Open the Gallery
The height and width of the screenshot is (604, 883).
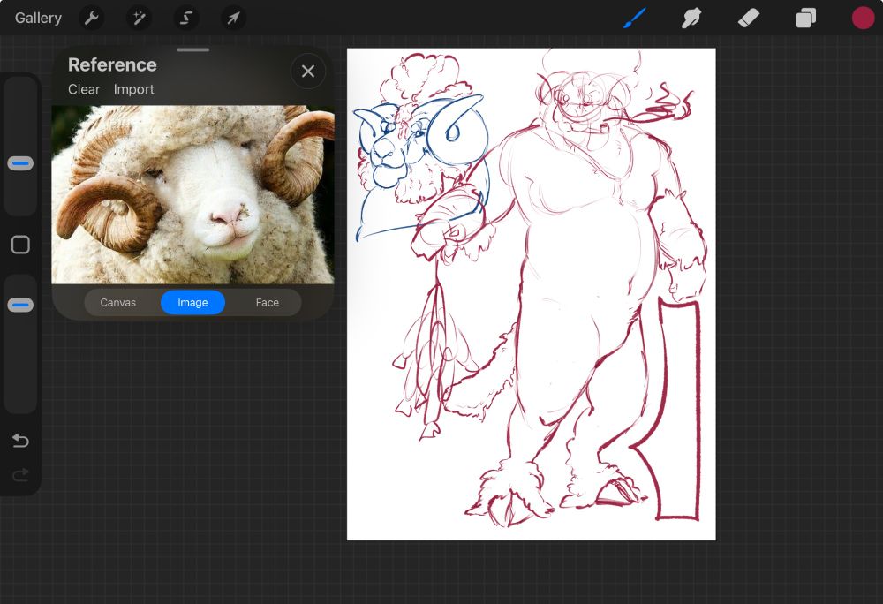point(38,18)
